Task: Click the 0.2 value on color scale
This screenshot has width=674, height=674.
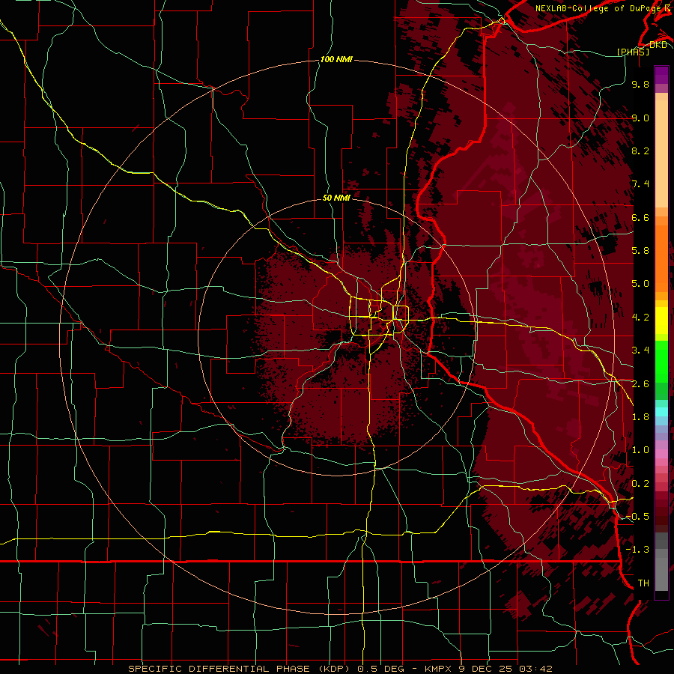Action: tap(640, 484)
